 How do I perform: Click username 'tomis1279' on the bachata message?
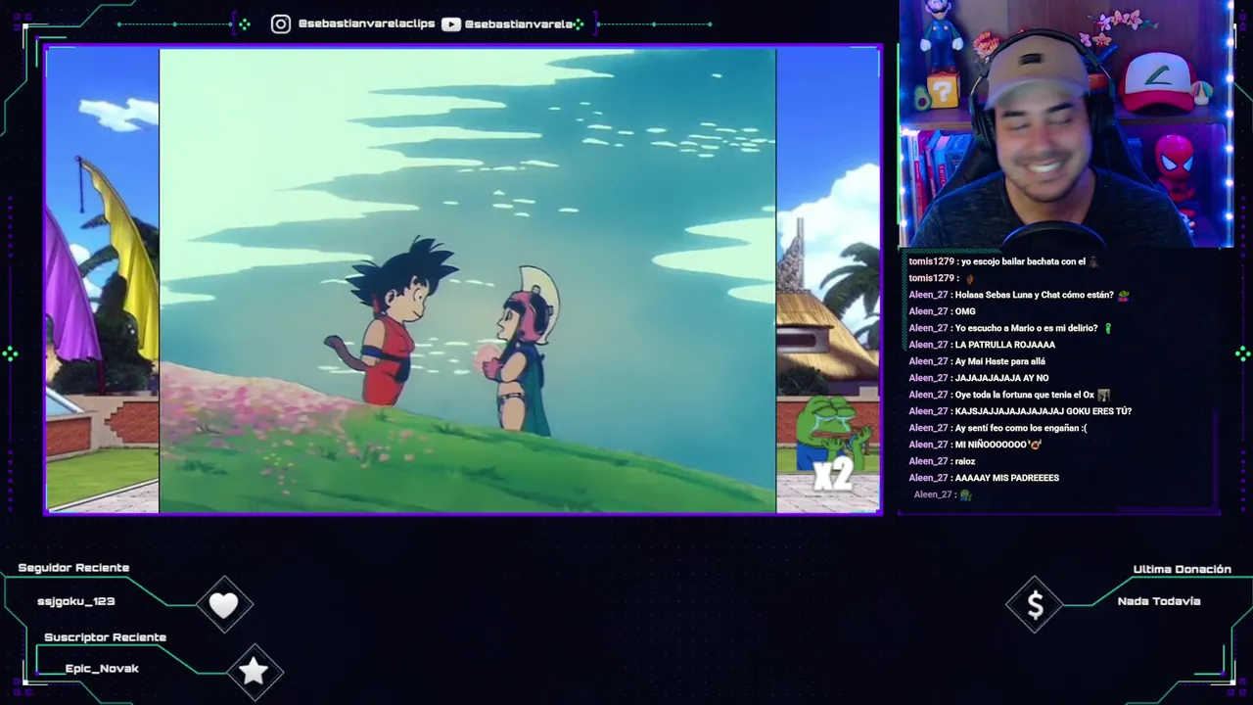(x=931, y=261)
